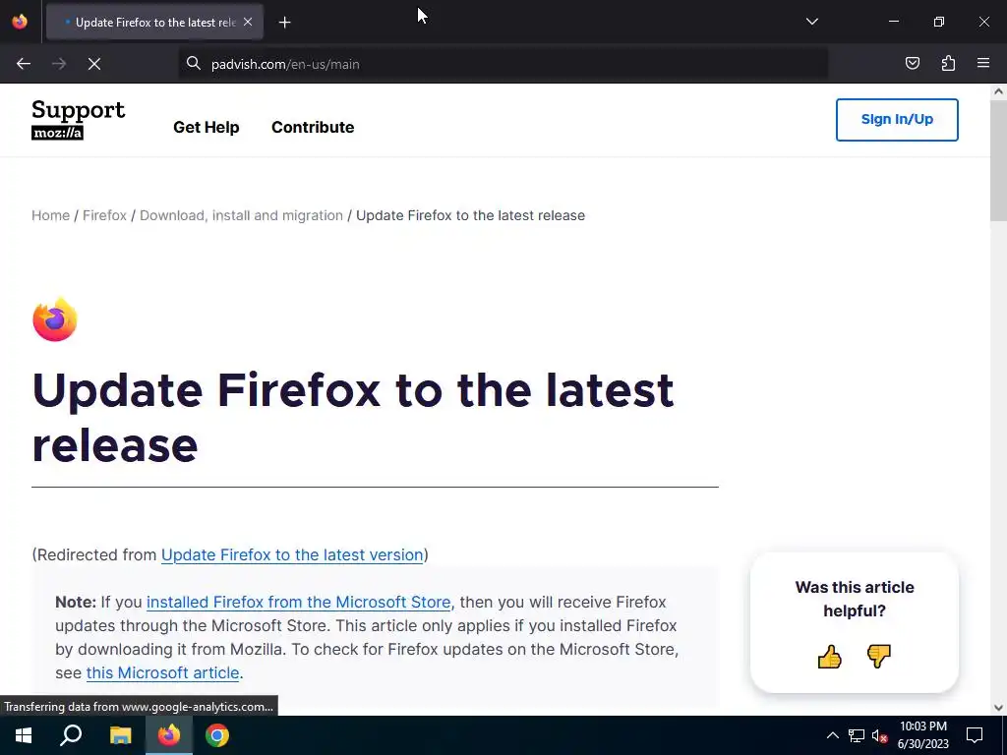Image resolution: width=1007 pixels, height=755 pixels.
Task: Click the page scrollbar up arrow
Action: click(998, 91)
